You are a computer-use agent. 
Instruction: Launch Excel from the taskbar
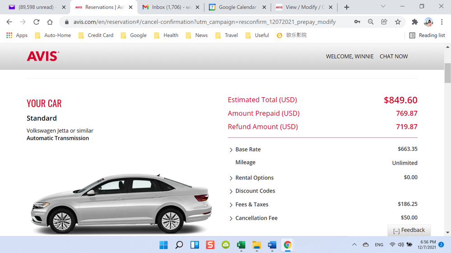[241, 245]
